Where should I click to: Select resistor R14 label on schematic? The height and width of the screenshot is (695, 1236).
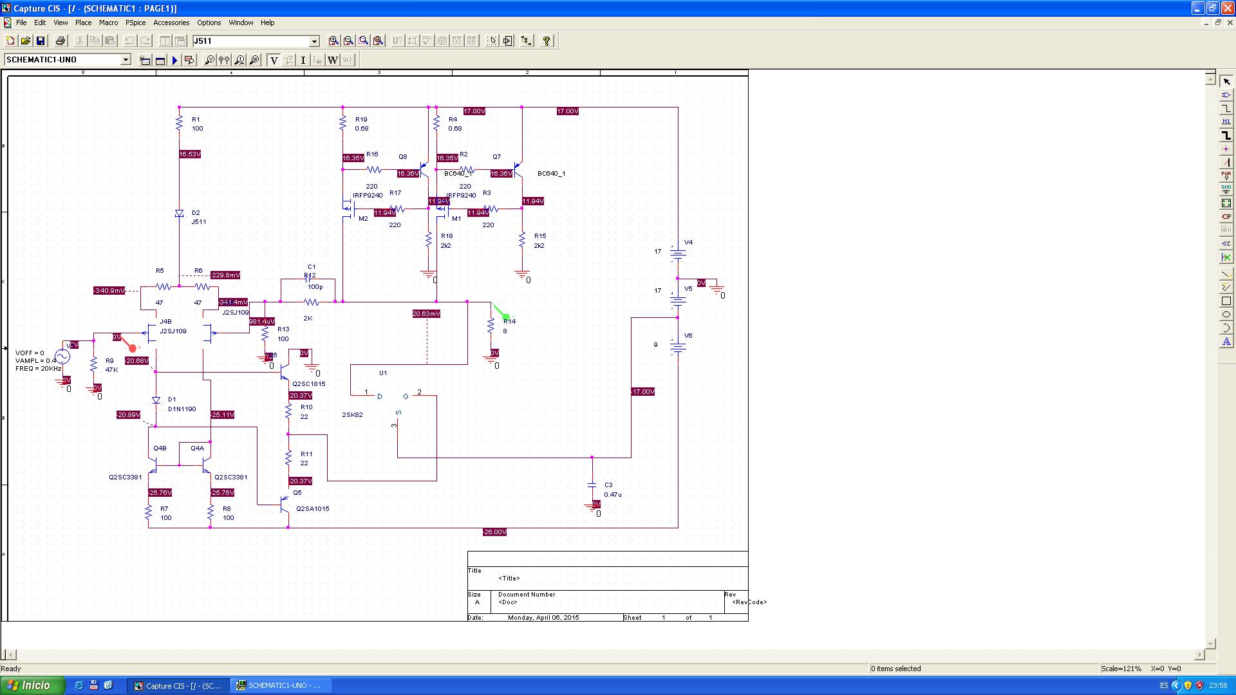509,321
